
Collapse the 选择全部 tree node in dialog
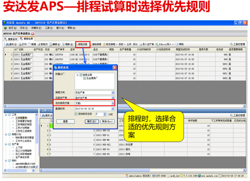tap(77, 75)
